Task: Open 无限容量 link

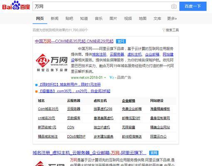Action: point(128,127)
